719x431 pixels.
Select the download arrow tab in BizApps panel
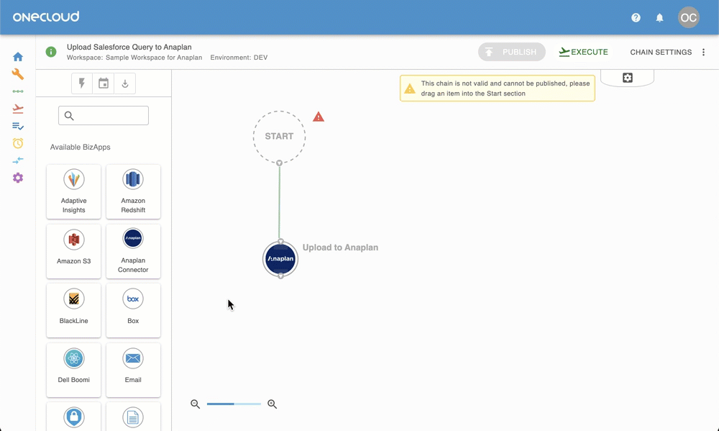124,83
